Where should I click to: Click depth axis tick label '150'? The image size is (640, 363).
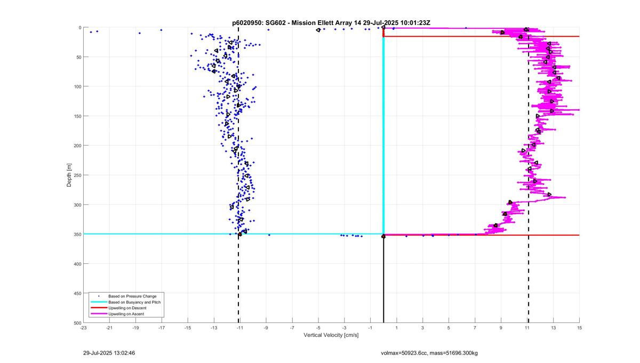coord(77,116)
